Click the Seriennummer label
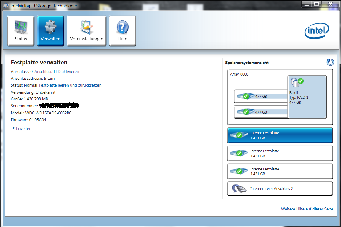Image resolution: width=341 pixels, height=227 pixels. point(24,106)
